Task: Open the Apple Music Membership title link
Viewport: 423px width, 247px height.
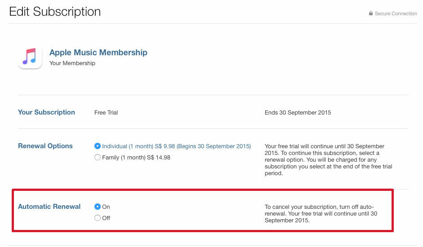Action: coord(98,52)
